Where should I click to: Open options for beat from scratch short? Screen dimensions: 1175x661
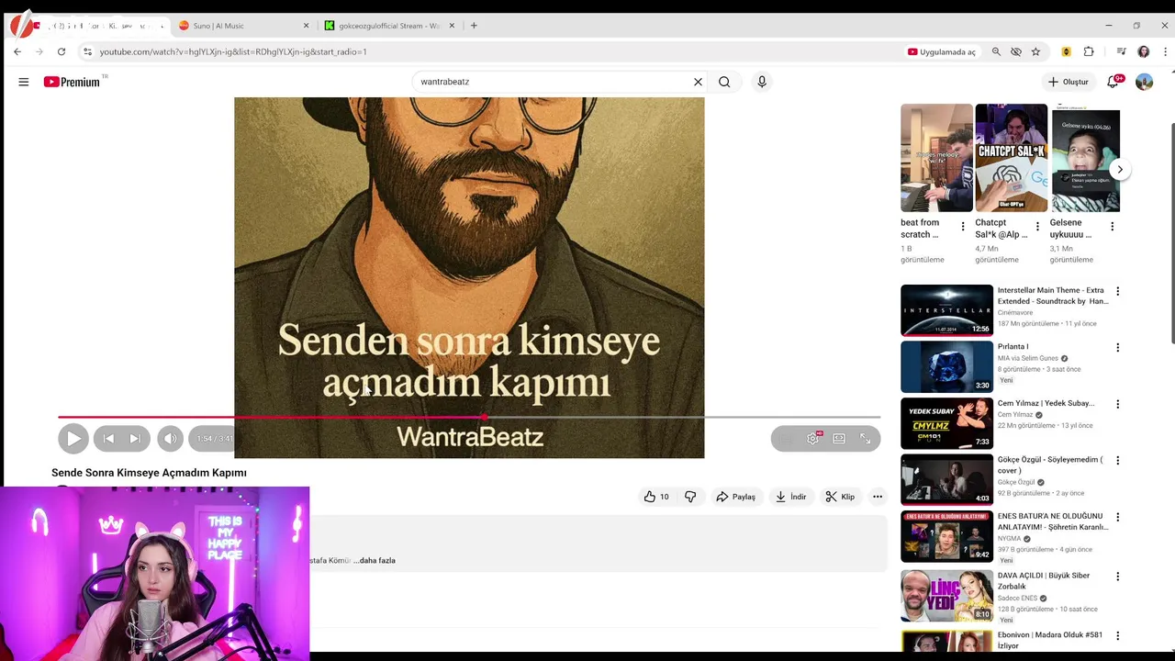pyautogui.click(x=963, y=226)
